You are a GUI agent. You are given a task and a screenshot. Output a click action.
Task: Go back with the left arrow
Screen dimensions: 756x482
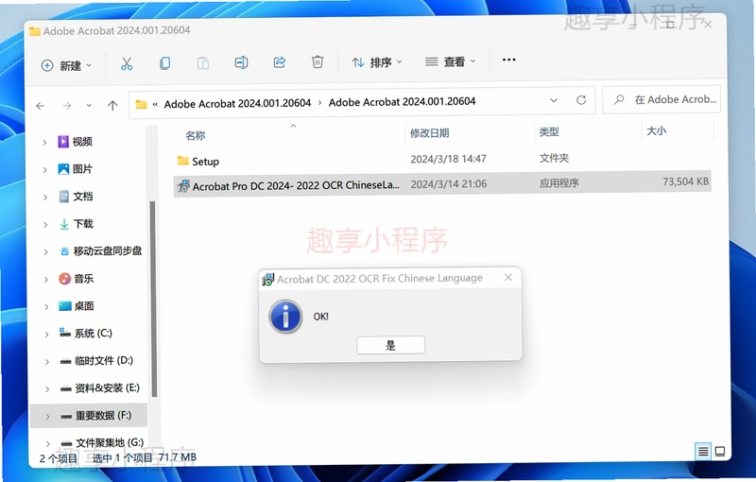[41, 106]
